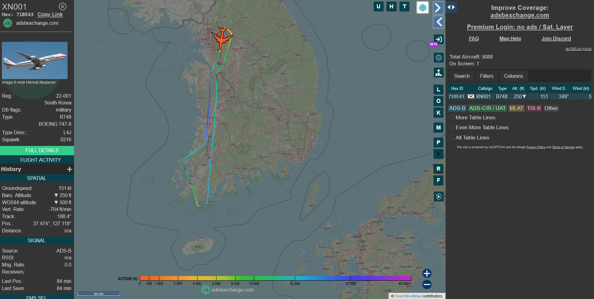Toggle the ADS-C/R / UAT source filter
This screenshot has width=594, height=299.
click(487, 108)
